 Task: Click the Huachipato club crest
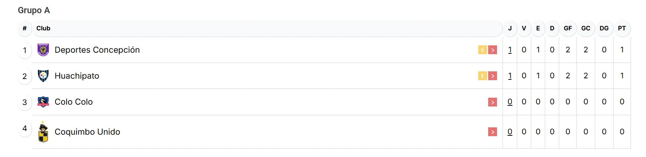(x=43, y=76)
